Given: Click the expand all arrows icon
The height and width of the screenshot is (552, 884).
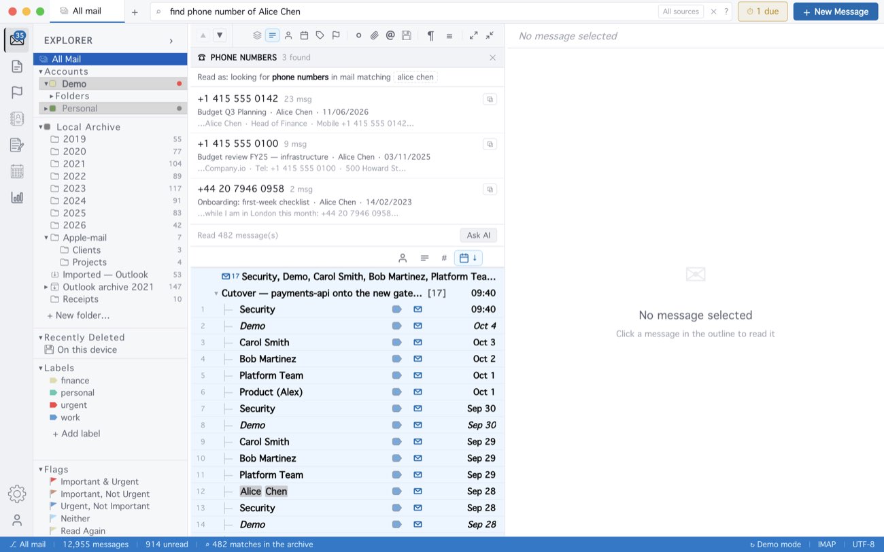Looking at the screenshot, I should coord(474,36).
